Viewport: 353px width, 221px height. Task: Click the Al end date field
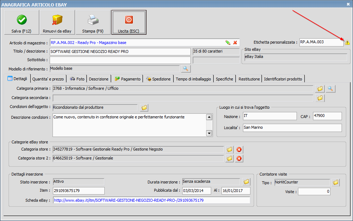pos(236,191)
